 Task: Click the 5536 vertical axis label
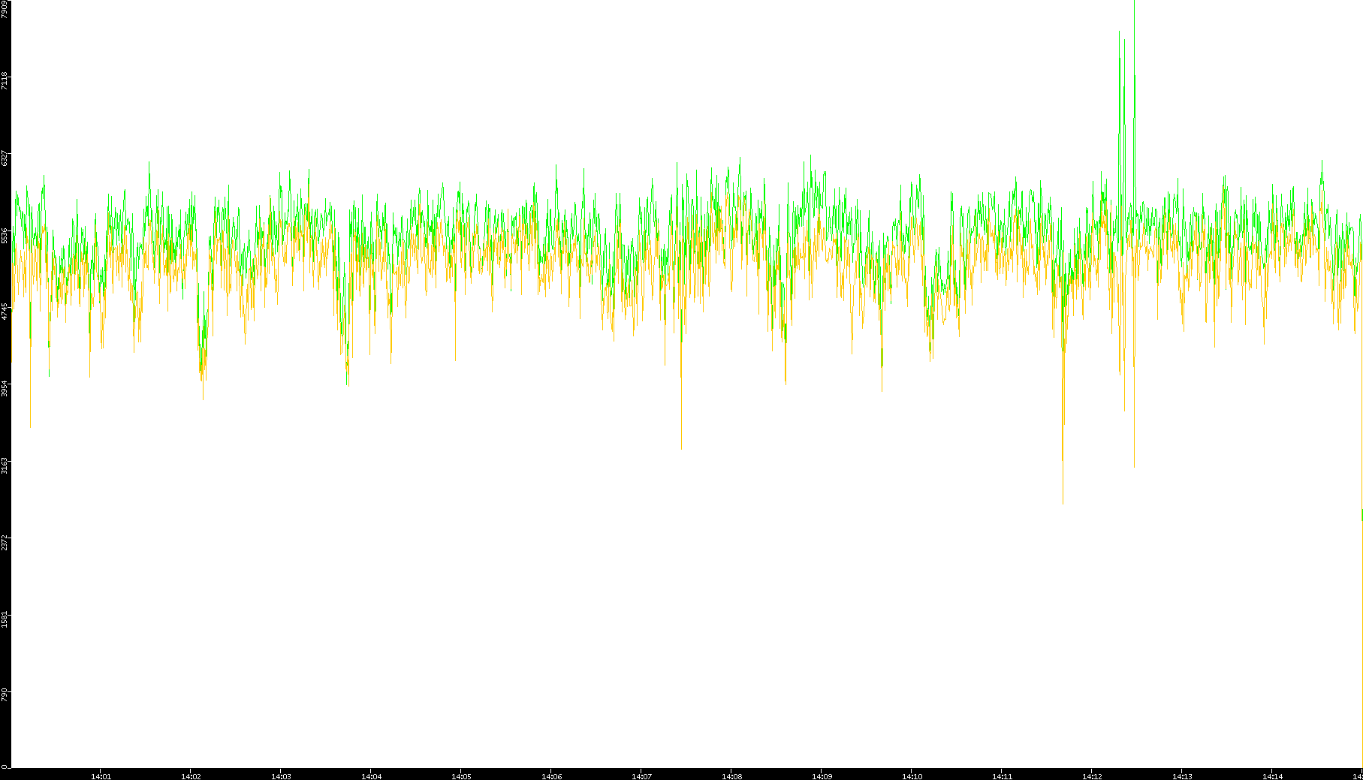click(x=5, y=235)
